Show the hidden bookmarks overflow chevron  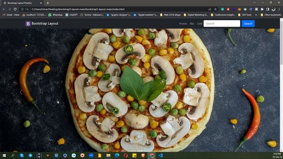tap(256, 15)
